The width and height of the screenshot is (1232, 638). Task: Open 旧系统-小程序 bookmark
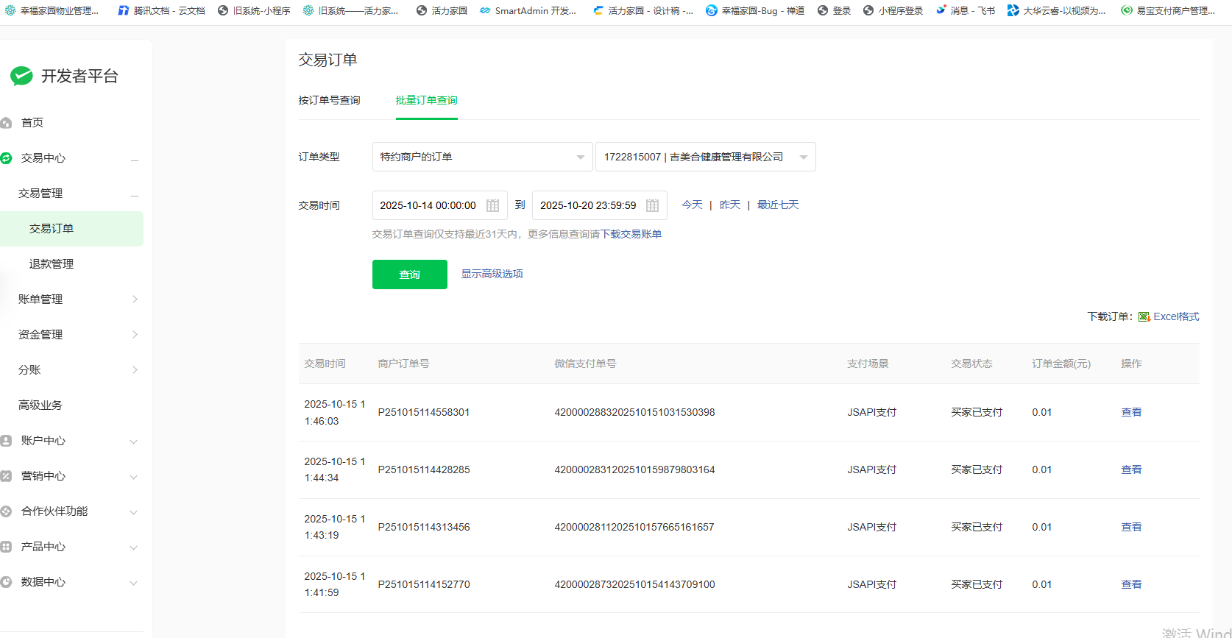pos(254,10)
